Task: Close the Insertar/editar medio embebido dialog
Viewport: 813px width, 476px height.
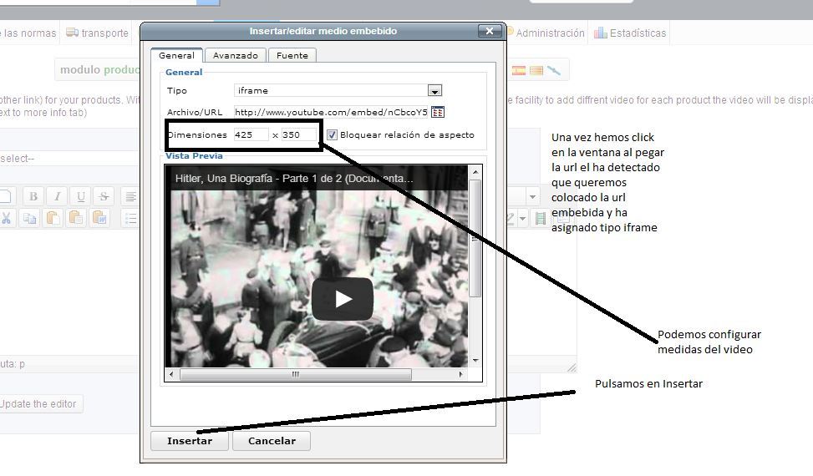Action: 490,31
